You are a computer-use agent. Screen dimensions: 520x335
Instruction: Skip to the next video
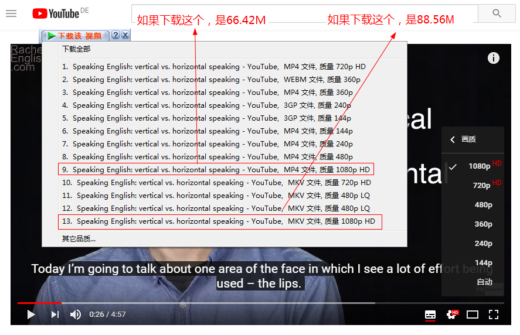point(55,315)
